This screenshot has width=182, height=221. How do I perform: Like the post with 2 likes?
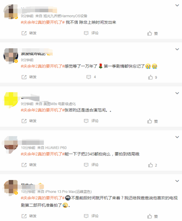tap(153, 165)
